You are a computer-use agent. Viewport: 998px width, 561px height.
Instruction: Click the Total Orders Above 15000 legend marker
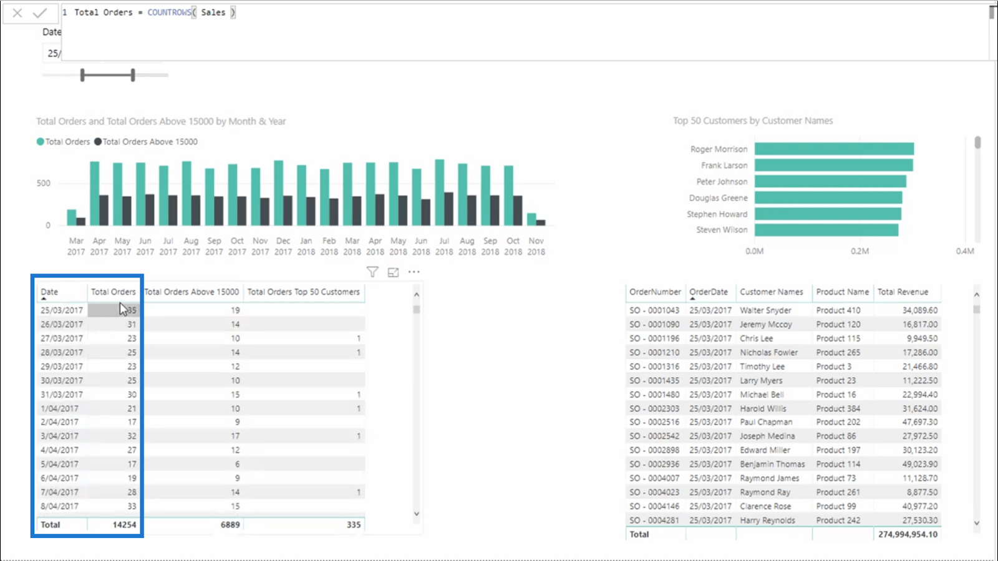[x=98, y=141]
